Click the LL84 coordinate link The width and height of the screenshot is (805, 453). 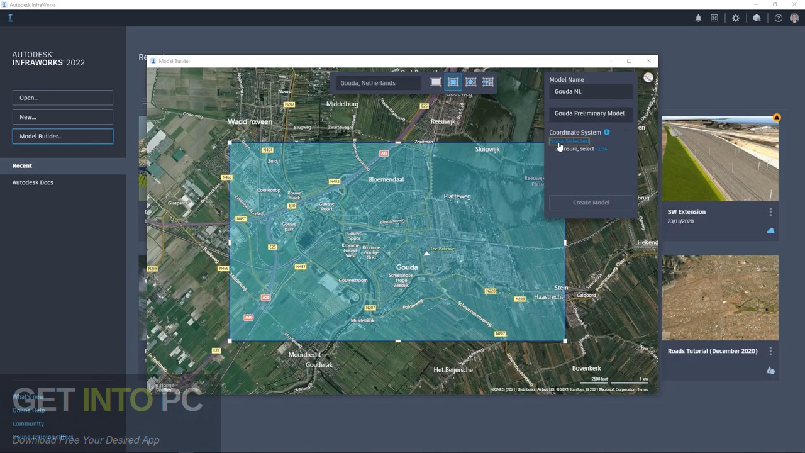(x=602, y=149)
